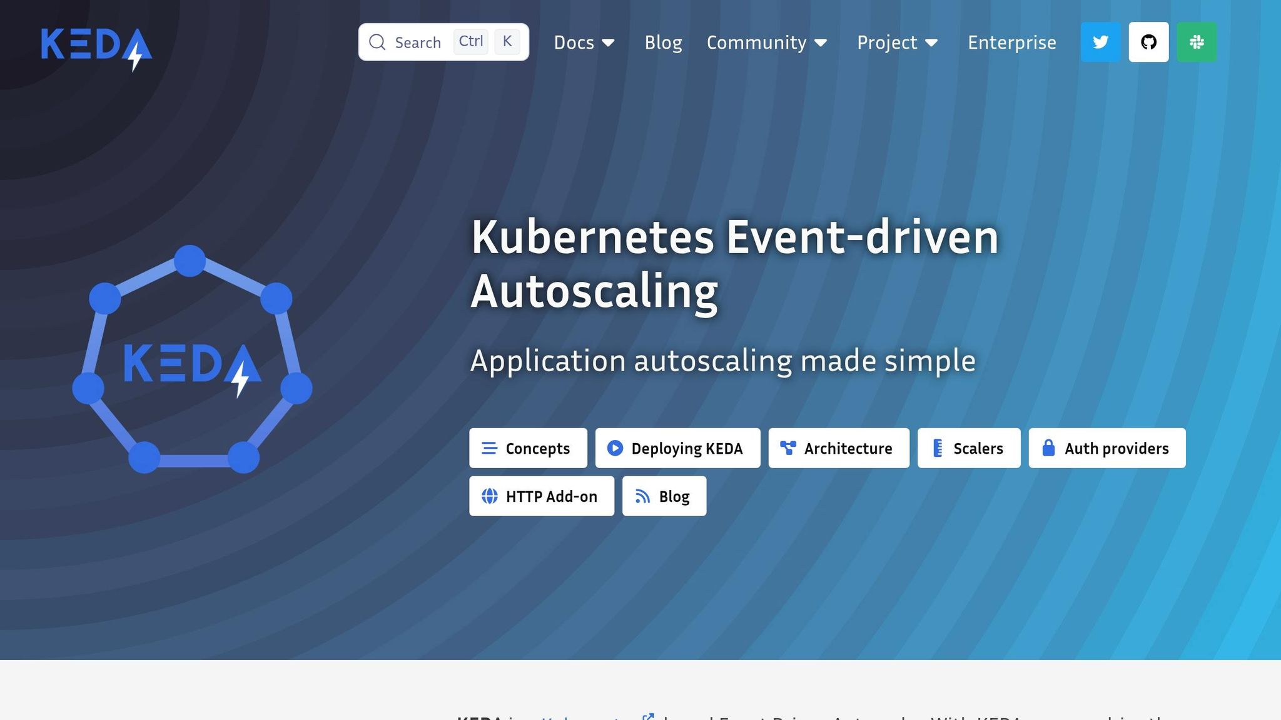Open the Deploying KEDA button
The image size is (1281, 720).
677,448
